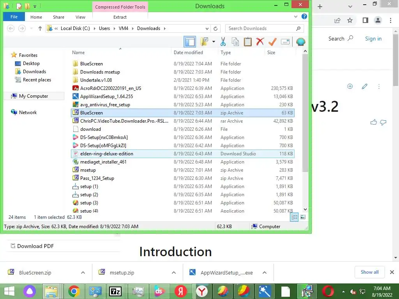Image resolution: width=399 pixels, height=299 pixels.
Task: Go back with the Back arrow
Action: [11, 28]
